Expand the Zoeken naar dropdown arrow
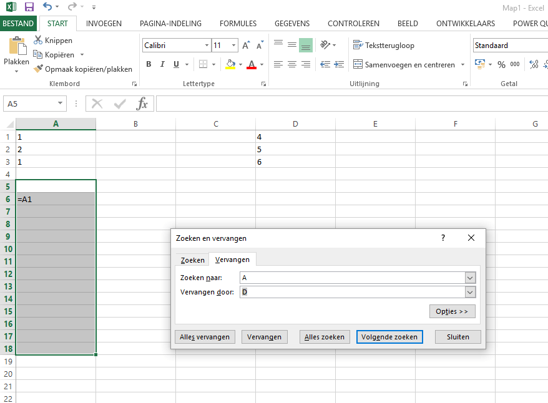Viewport: 548px width, 403px height. click(470, 278)
